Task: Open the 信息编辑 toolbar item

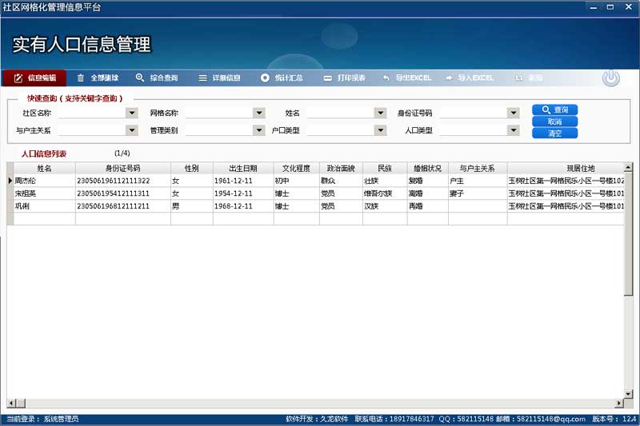Action: 34,78
